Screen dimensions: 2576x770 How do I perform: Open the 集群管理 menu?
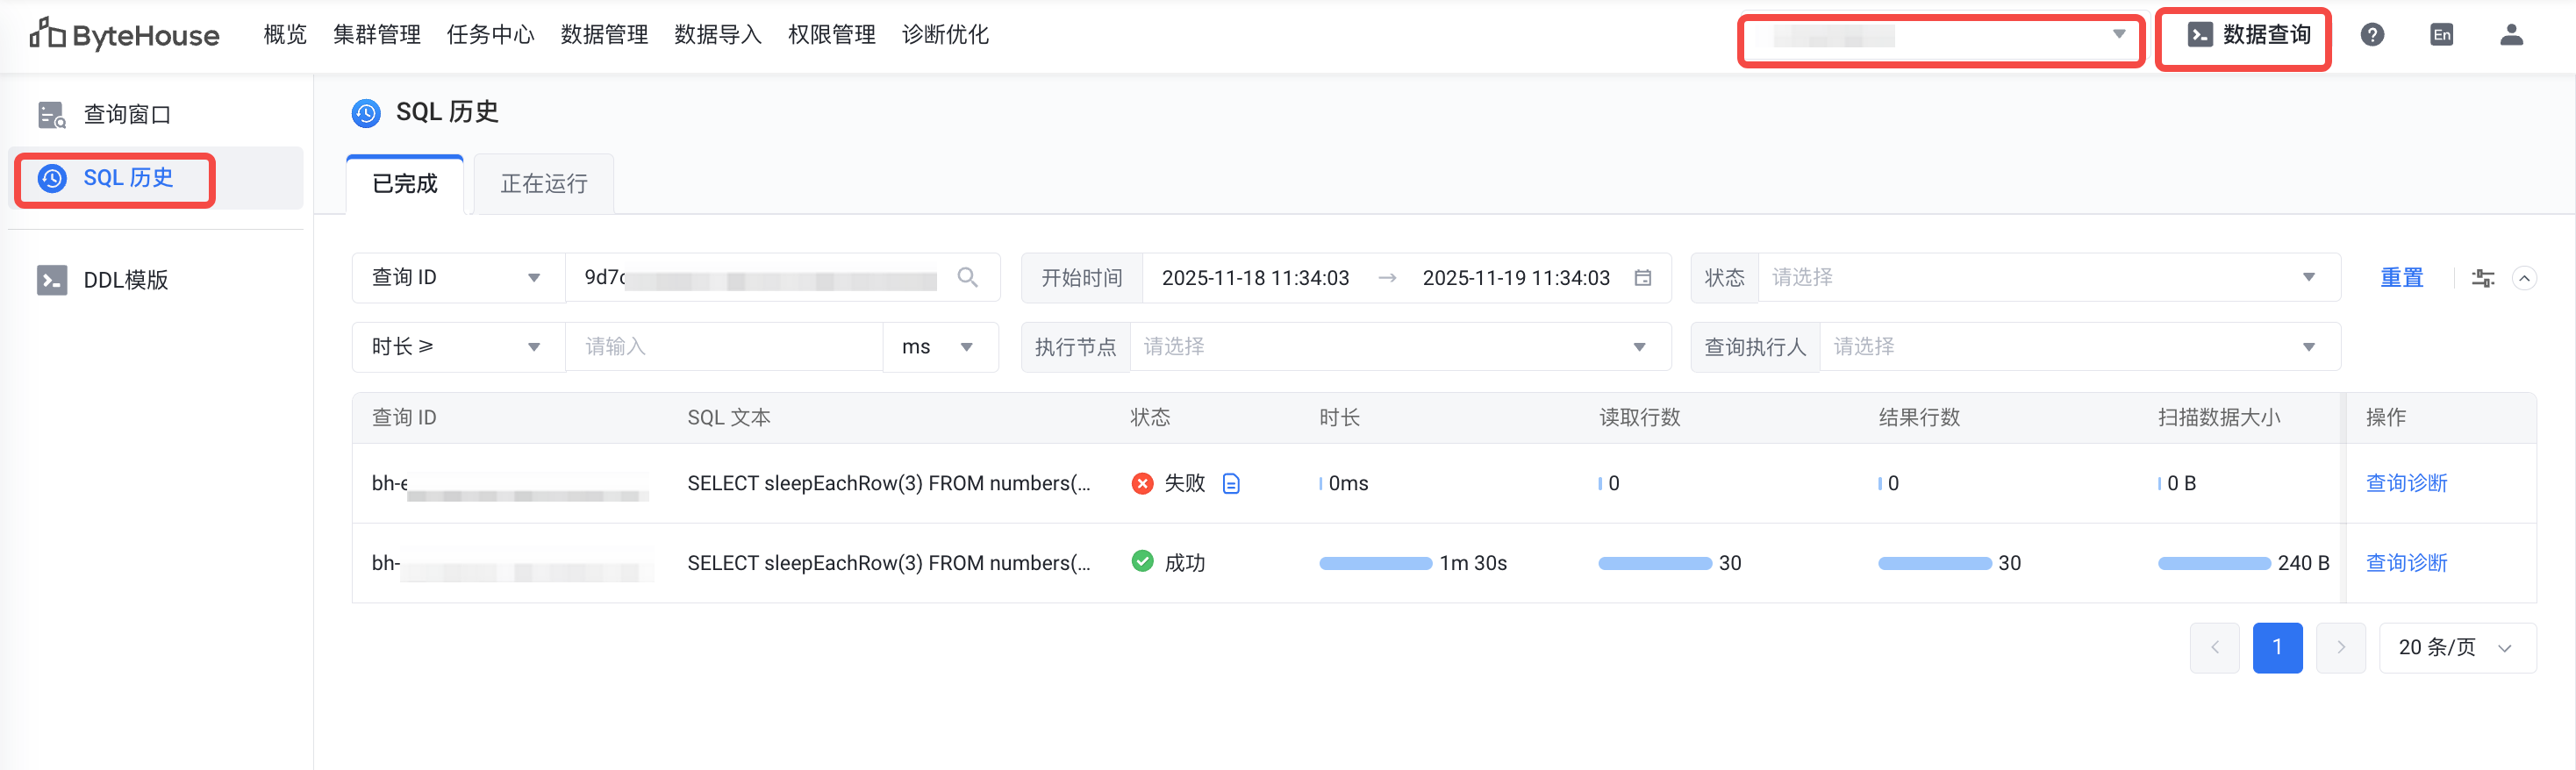[377, 35]
